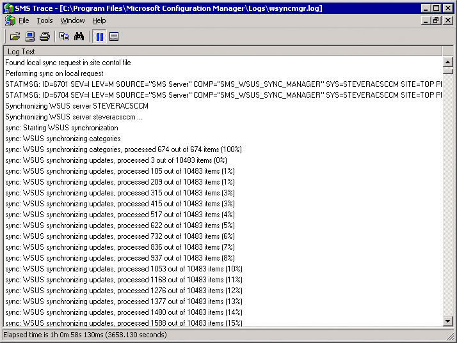
Task: Toggle the Pause button in toolbar
Action: tap(99, 36)
